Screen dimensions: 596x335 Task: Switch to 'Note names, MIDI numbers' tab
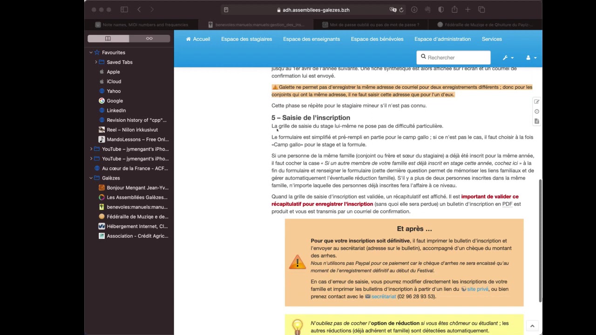click(142, 25)
